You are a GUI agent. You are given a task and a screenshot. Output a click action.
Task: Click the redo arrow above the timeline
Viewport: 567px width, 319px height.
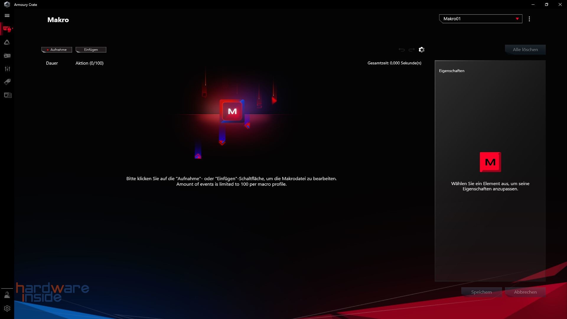(x=411, y=50)
